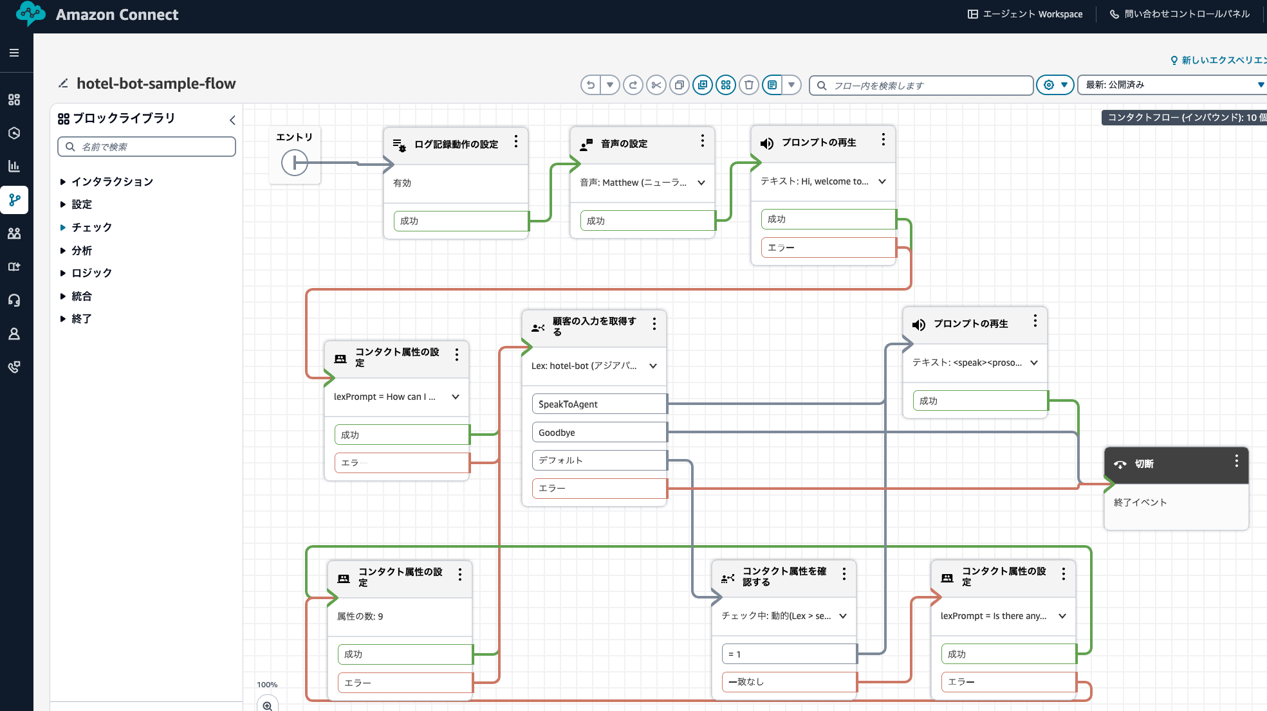Open エージェント Workspace link
This screenshot has height=711, width=1267.
(1025, 14)
